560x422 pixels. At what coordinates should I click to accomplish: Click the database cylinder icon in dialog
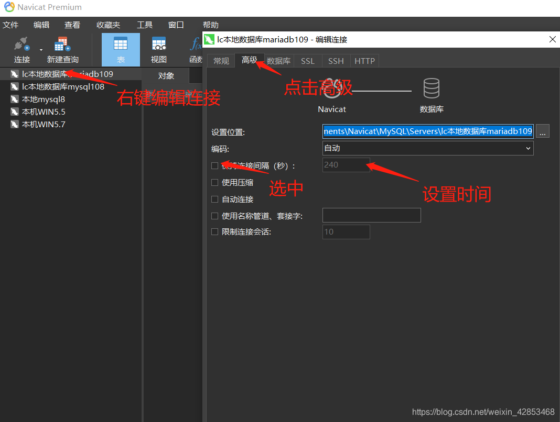pyautogui.click(x=431, y=88)
